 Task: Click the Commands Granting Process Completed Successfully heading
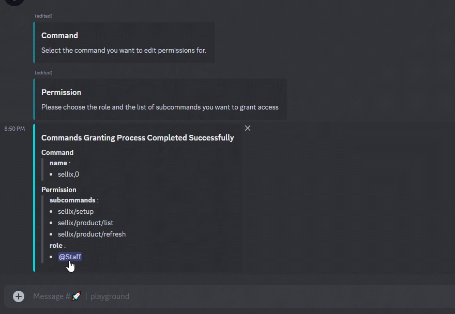[138, 138]
